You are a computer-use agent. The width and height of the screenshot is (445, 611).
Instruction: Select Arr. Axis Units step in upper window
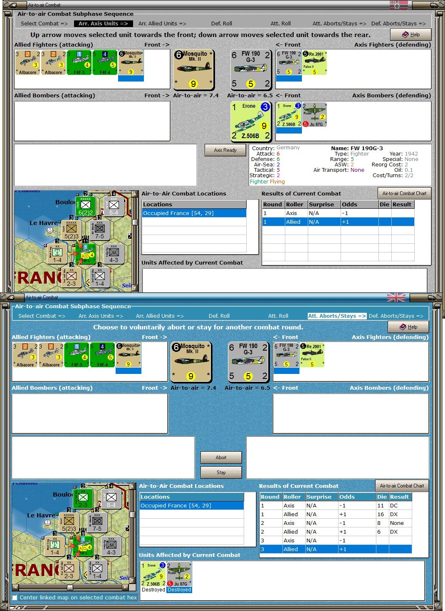tap(103, 24)
